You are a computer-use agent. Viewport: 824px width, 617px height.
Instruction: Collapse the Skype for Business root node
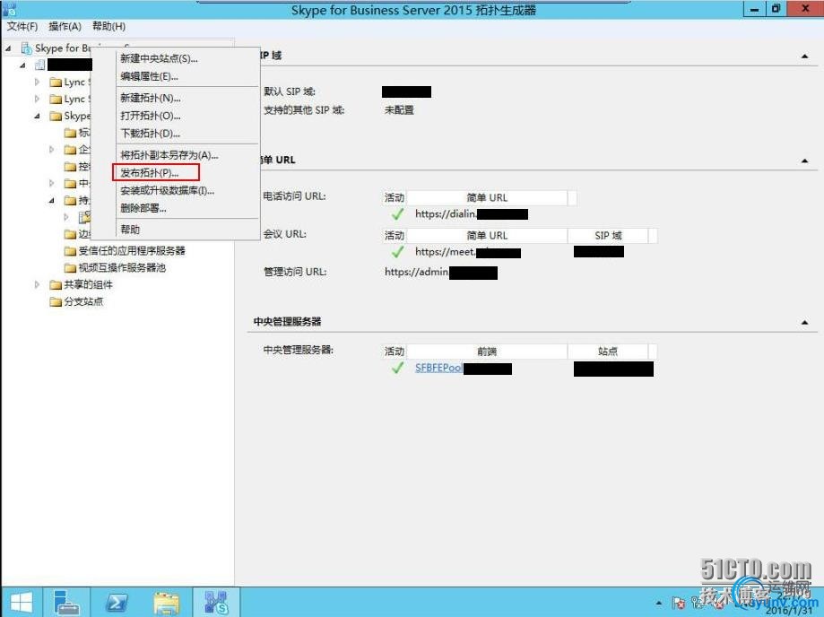(8, 48)
